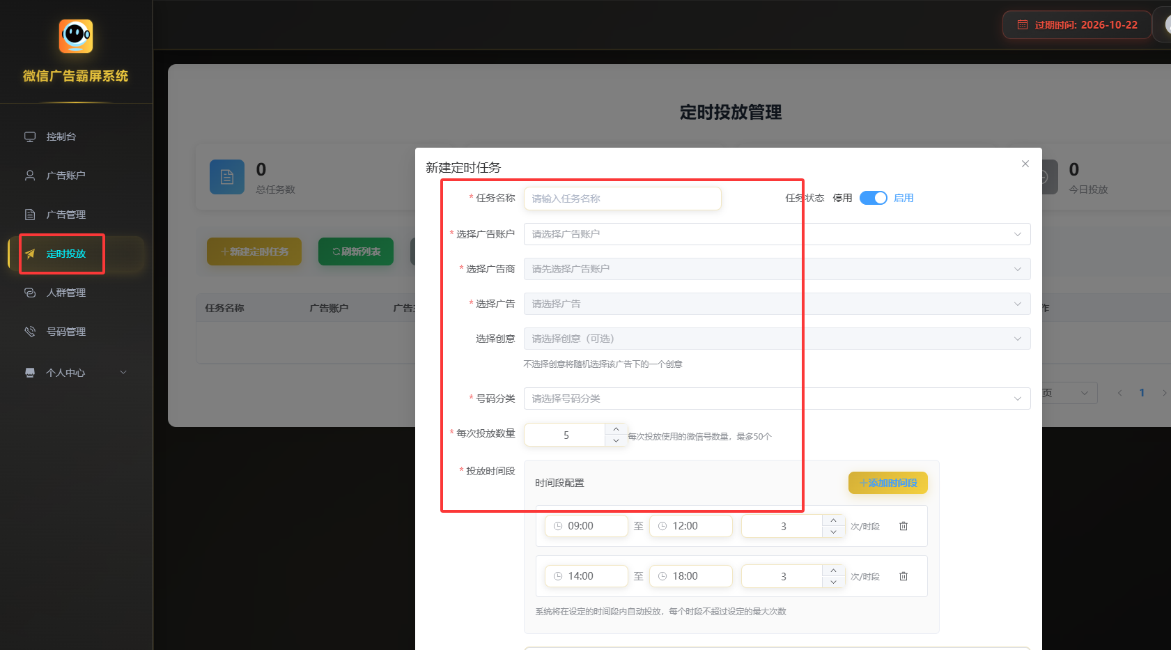
Task: Click the robot logo icon in sidebar
Action: coord(76,36)
